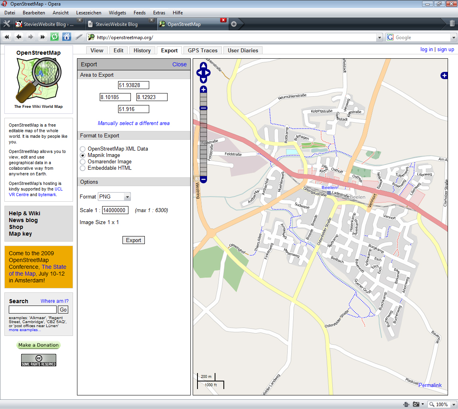Close the first StevieWebsite Blog tab

[79, 20]
